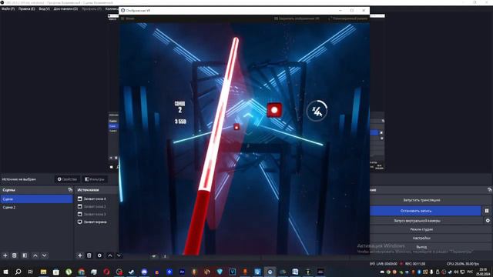Screen dimensions: 493x277
Task: Open the Вид menu
Action: (x=45, y=8)
